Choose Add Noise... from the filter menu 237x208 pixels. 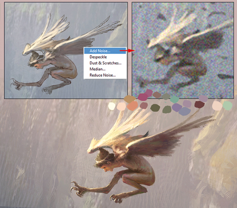105,51
